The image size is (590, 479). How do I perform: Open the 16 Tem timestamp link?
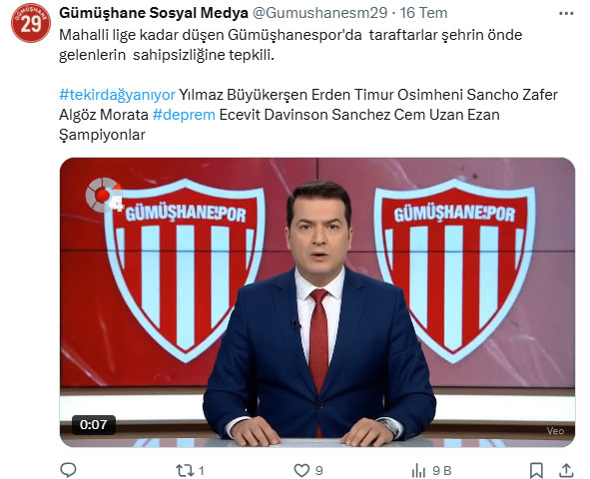(x=423, y=13)
